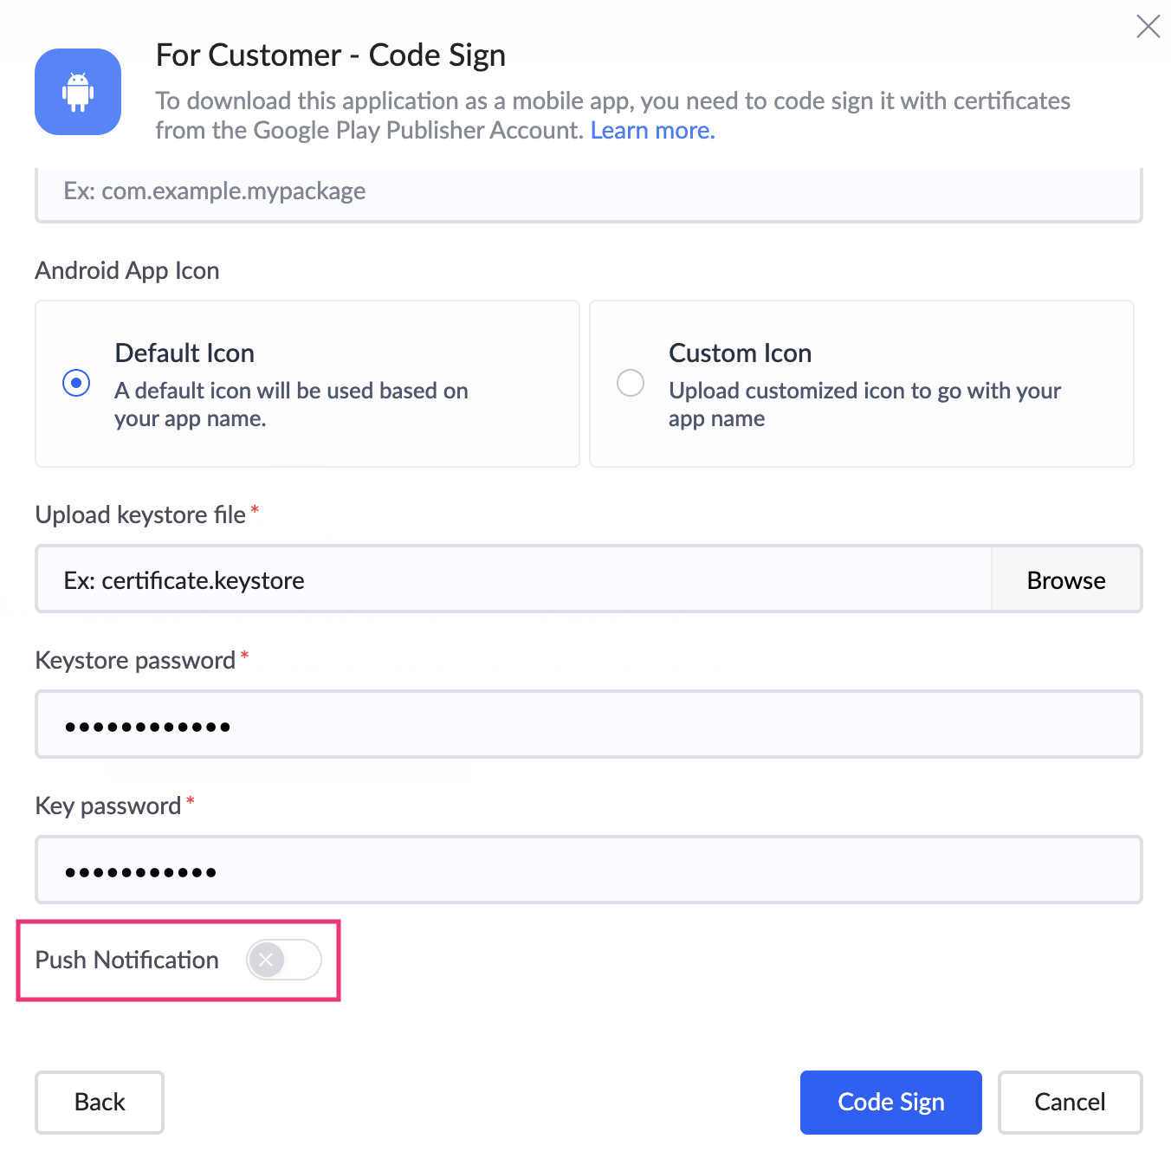
Task: Select the Custom Icon radio button
Action: click(x=631, y=383)
